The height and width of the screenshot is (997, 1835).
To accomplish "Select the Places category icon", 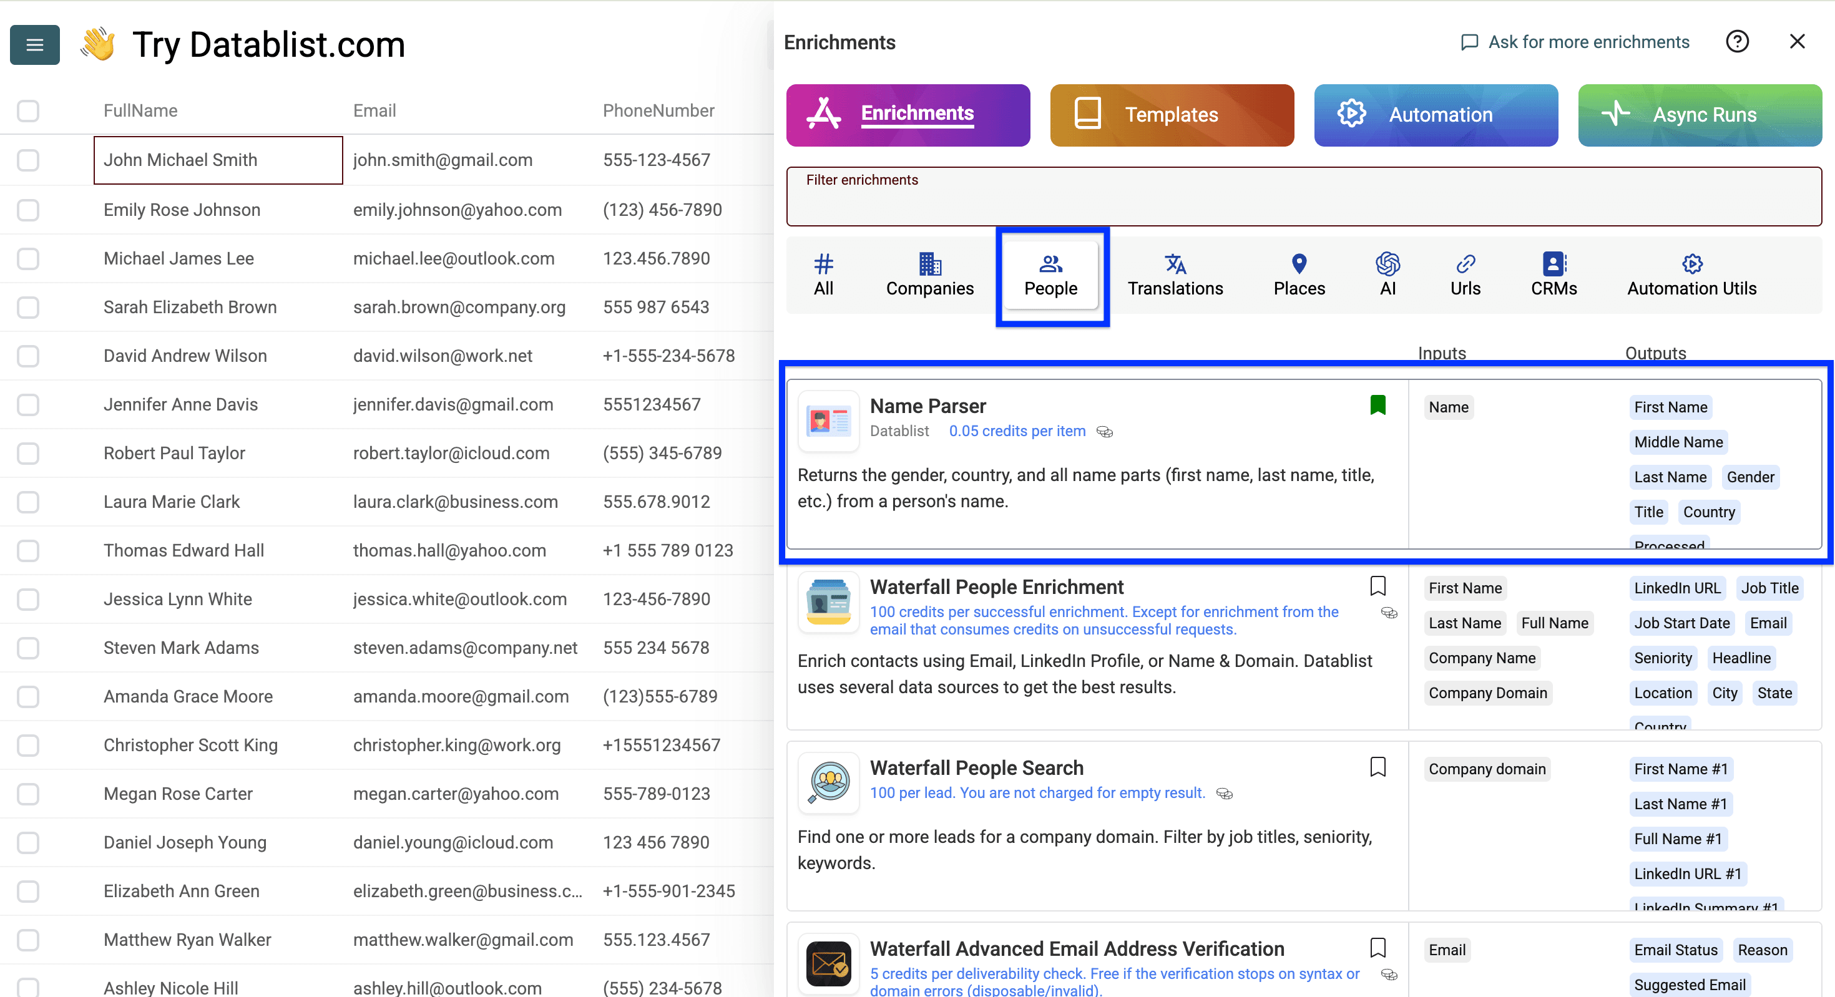I will pos(1299,274).
